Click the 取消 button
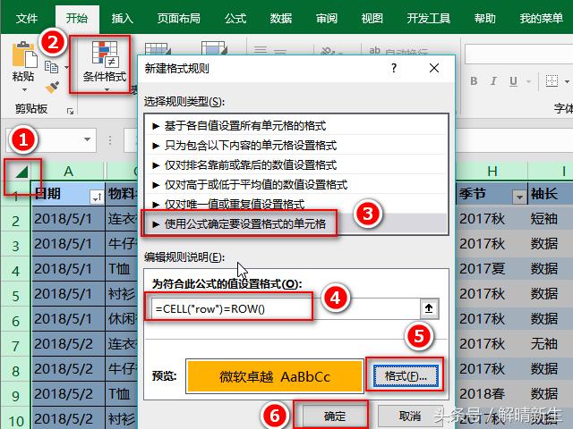The image size is (573, 429). (x=410, y=416)
